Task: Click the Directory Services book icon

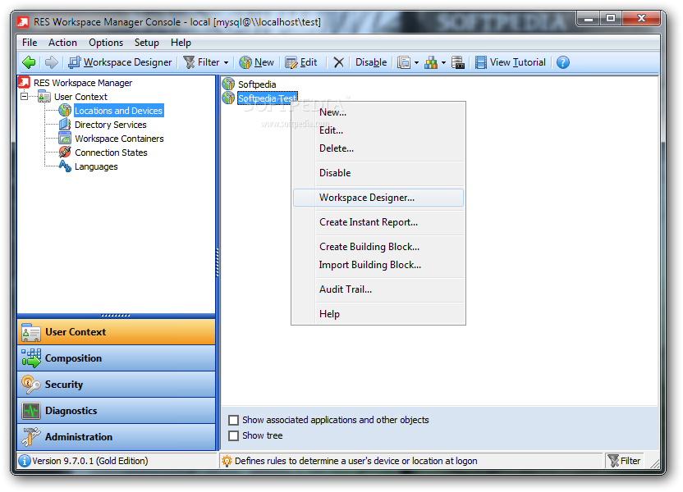Action: (65, 125)
